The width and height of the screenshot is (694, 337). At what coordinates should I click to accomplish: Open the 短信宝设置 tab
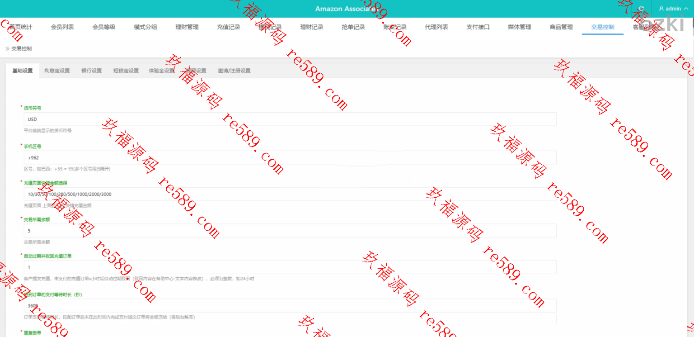(x=126, y=71)
